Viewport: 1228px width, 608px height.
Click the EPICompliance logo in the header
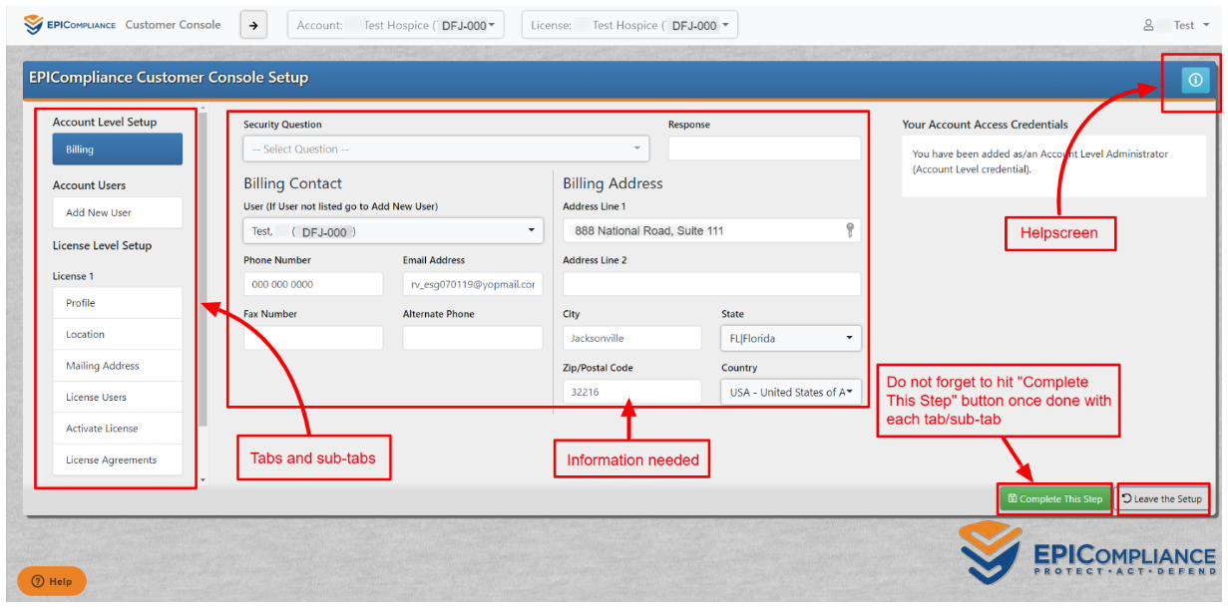click(70, 25)
